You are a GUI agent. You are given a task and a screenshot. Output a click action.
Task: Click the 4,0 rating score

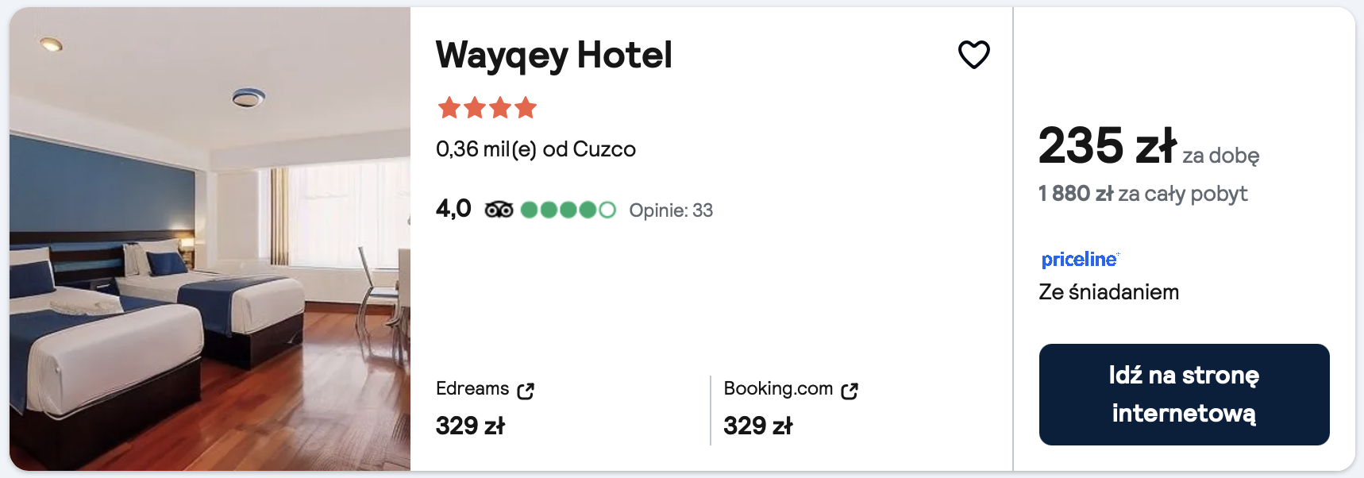point(453,209)
